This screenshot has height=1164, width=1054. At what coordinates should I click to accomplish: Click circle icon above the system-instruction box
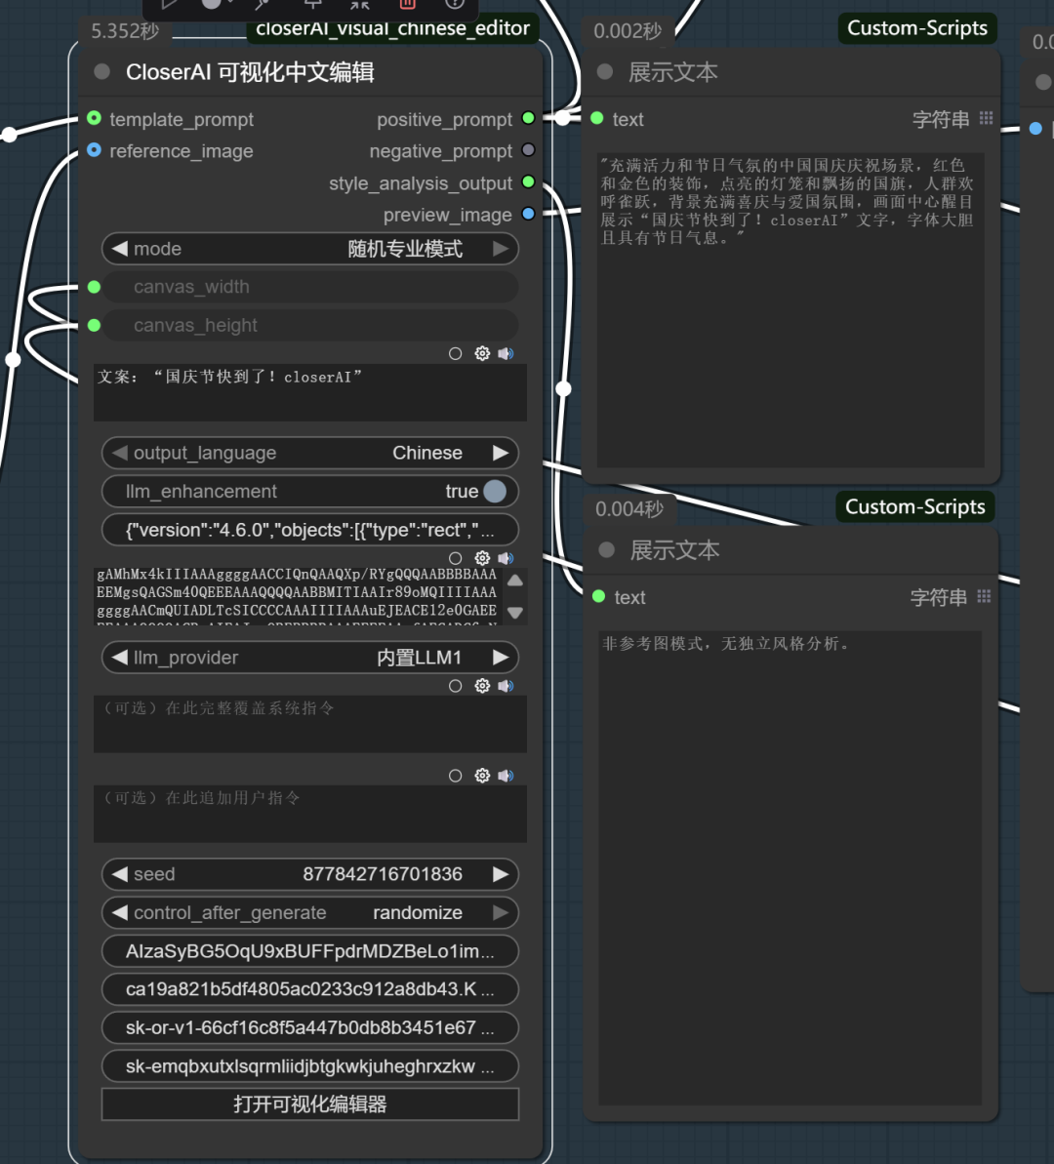(x=456, y=686)
